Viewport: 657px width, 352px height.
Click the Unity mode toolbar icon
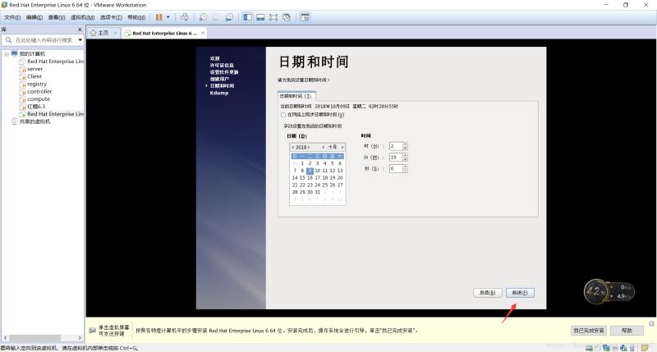[286, 16]
